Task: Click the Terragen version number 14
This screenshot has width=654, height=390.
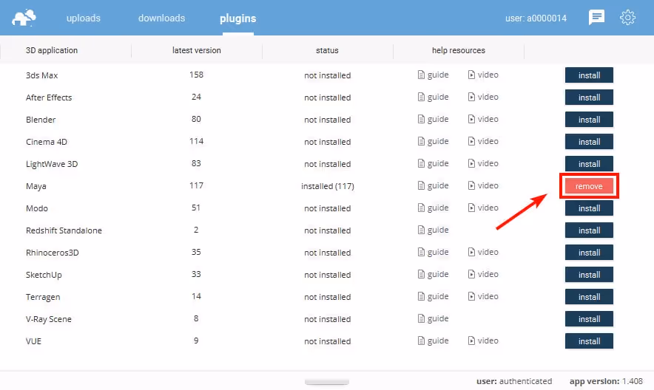Action: [x=196, y=296]
